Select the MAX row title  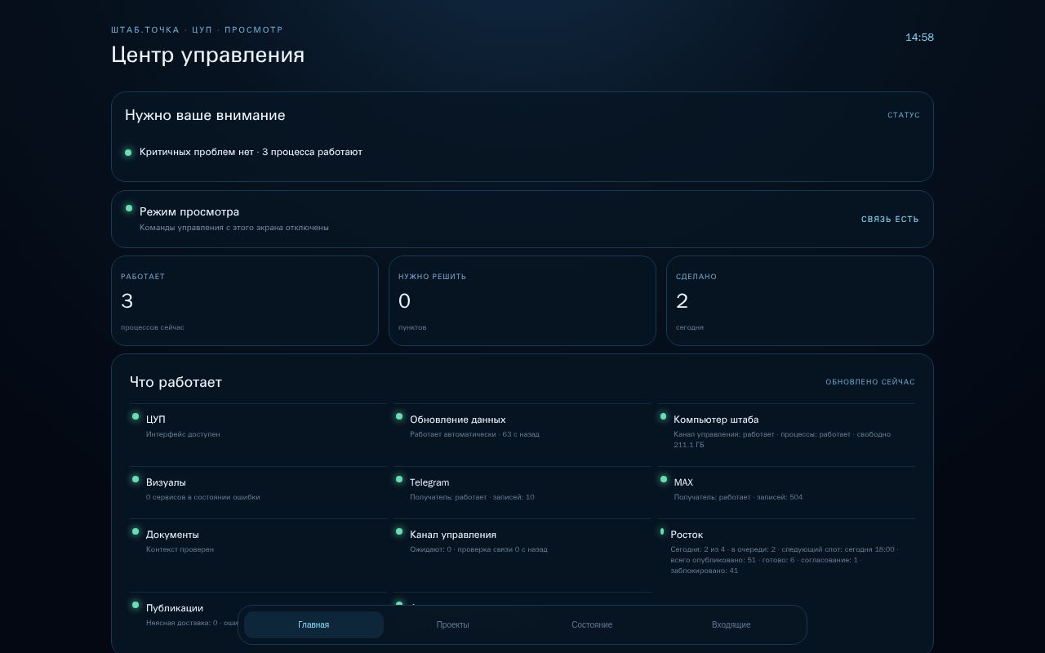[683, 482]
